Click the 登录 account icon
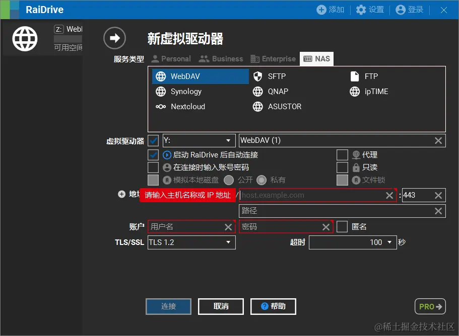 click(400, 10)
